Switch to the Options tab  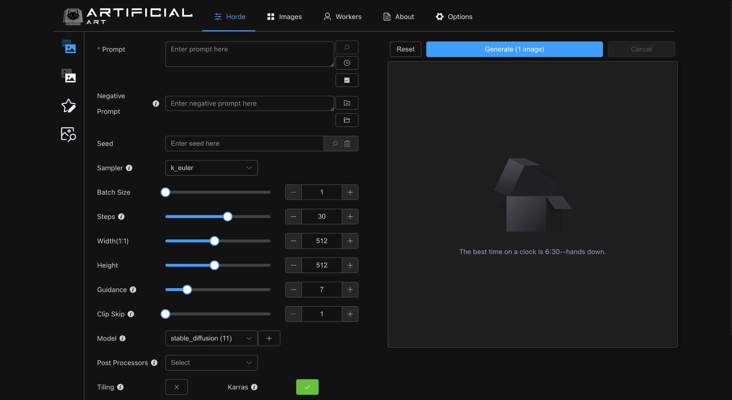454,16
